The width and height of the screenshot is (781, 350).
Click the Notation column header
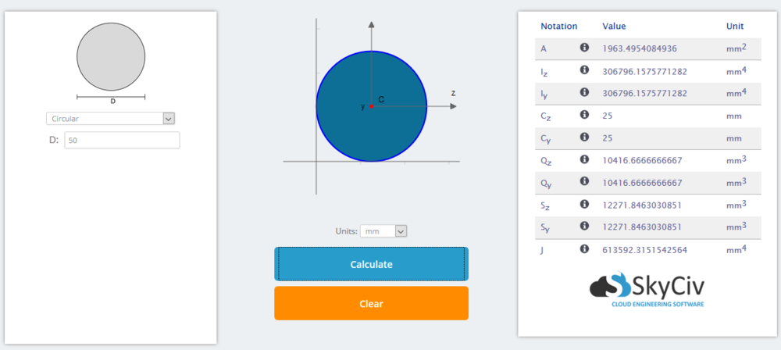[x=558, y=26]
